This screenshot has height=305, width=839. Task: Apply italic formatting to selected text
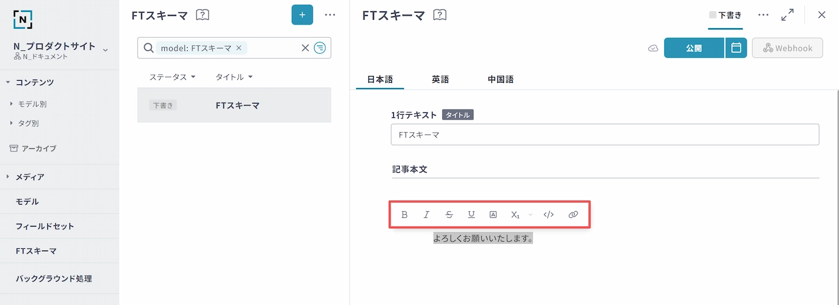pos(427,215)
